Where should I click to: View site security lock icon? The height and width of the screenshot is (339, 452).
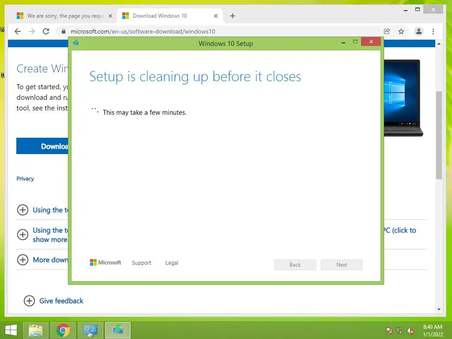(64, 31)
